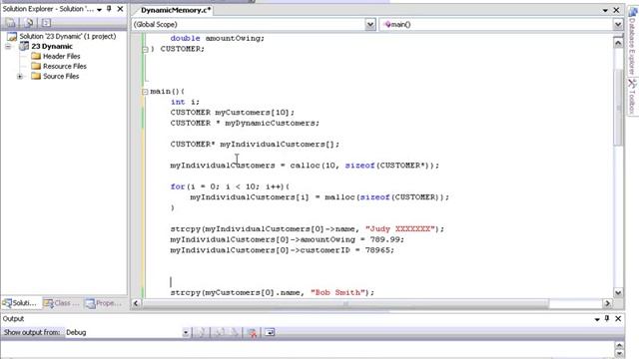Viewport: 639px width, 359px height.
Task: Click the second greyed icon in Output toolbar
Action: pyautogui.click(x=220, y=332)
